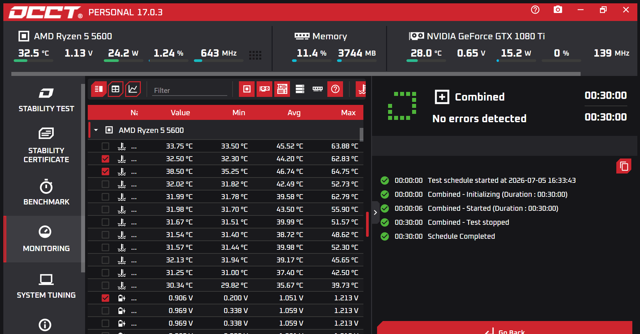Sort by the Value column header

point(180,113)
